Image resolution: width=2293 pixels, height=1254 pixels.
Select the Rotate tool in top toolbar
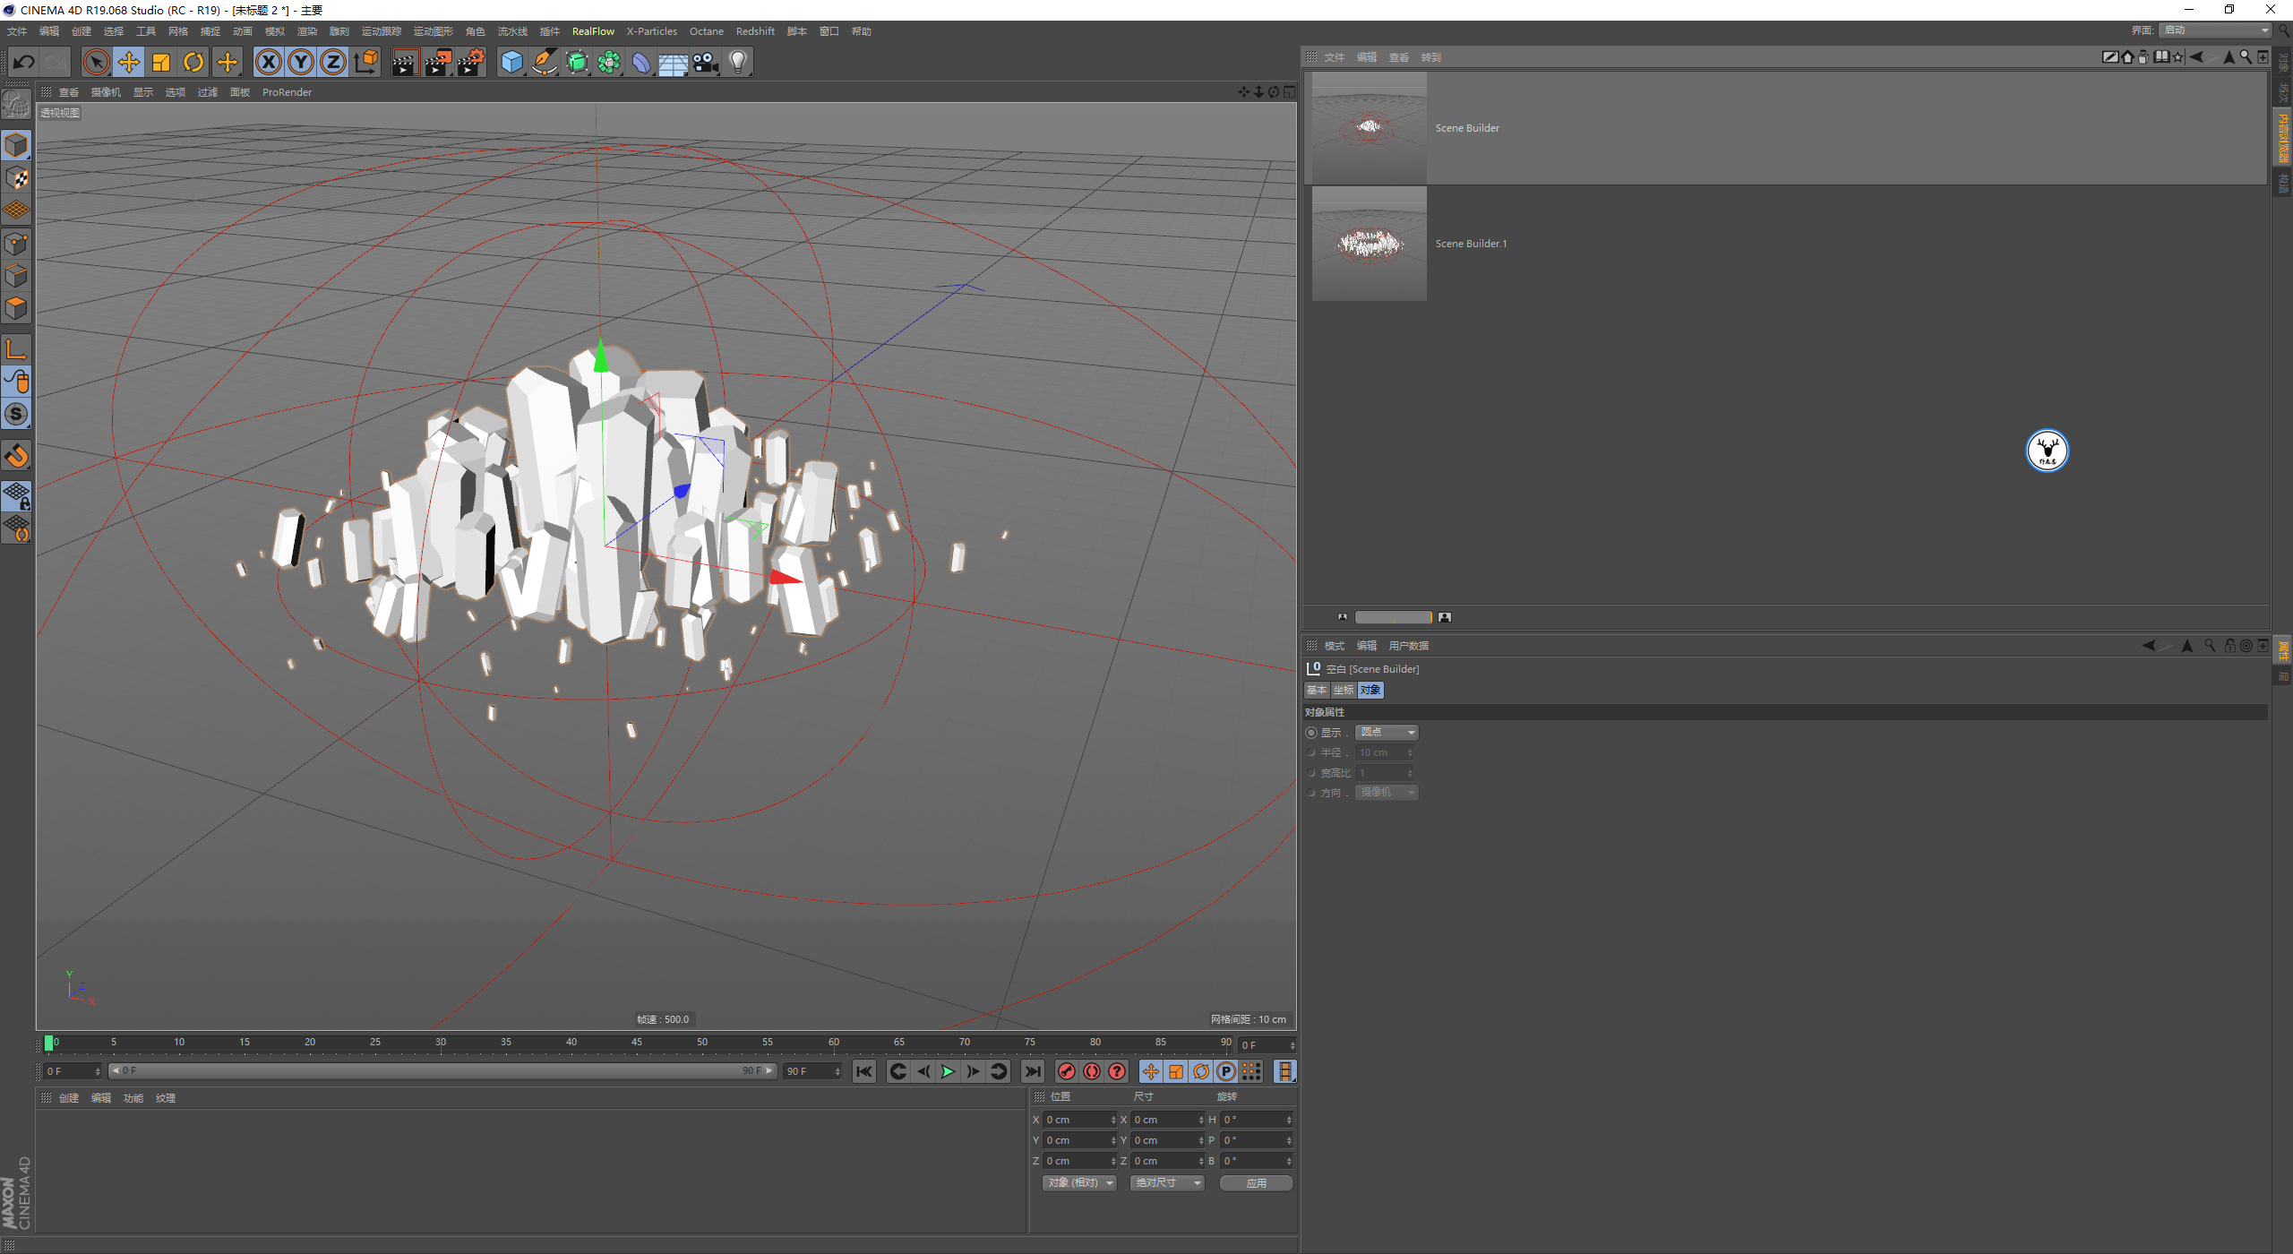tap(193, 62)
